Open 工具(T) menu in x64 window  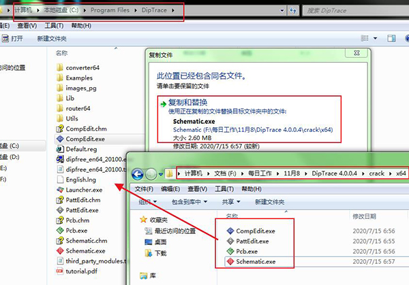tap(224, 189)
